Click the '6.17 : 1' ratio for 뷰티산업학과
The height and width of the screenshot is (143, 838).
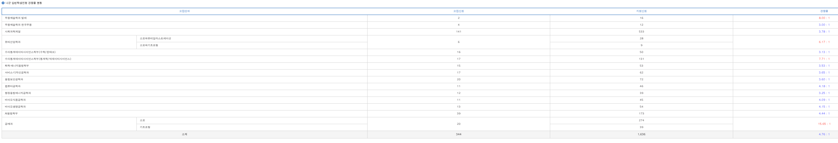(x=824, y=42)
